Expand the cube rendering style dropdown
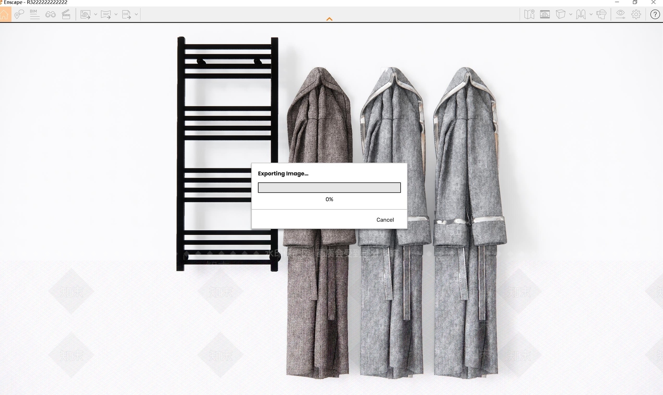 click(x=571, y=14)
